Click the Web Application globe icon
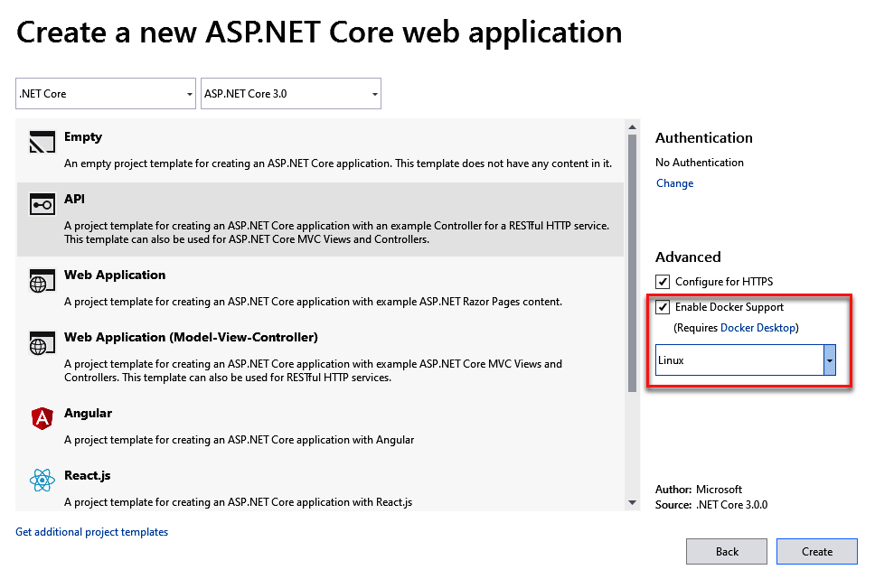Screen dimensions: 875x579 tap(42, 280)
